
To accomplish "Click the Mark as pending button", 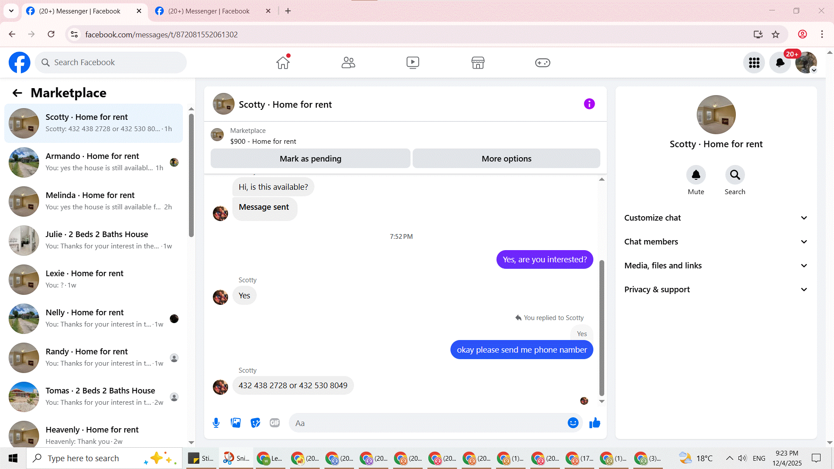I will (310, 159).
